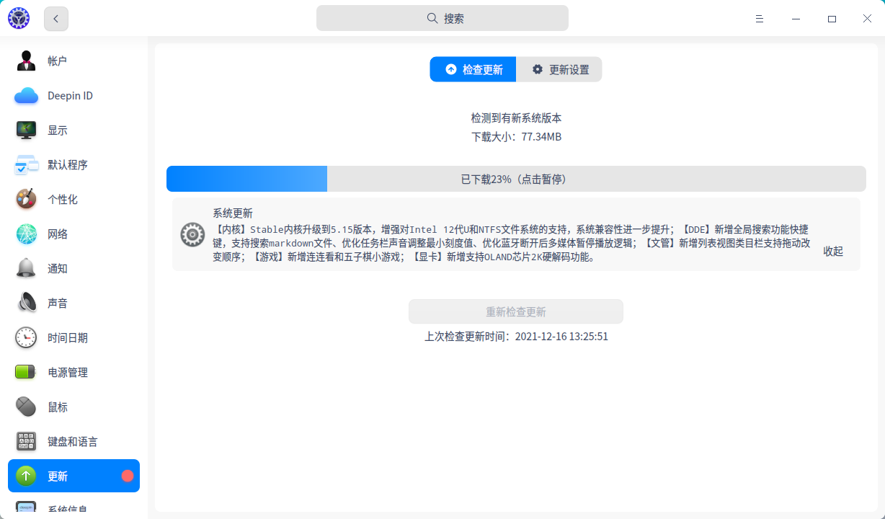
Task: Open the 通知 bell icon
Action: pos(27,269)
